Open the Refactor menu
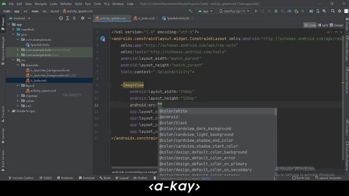This screenshot has height=196, width=349. click(x=66, y=4)
